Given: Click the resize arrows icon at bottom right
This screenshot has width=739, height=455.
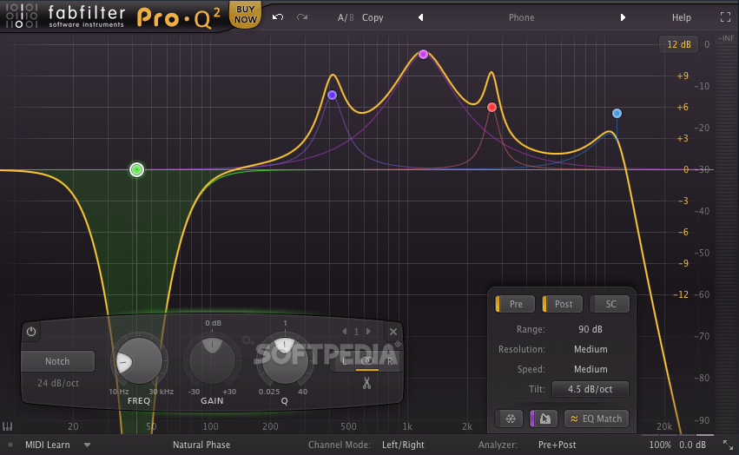Looking at the screenshot, I should pyautogui.click(x=729, y=445).
